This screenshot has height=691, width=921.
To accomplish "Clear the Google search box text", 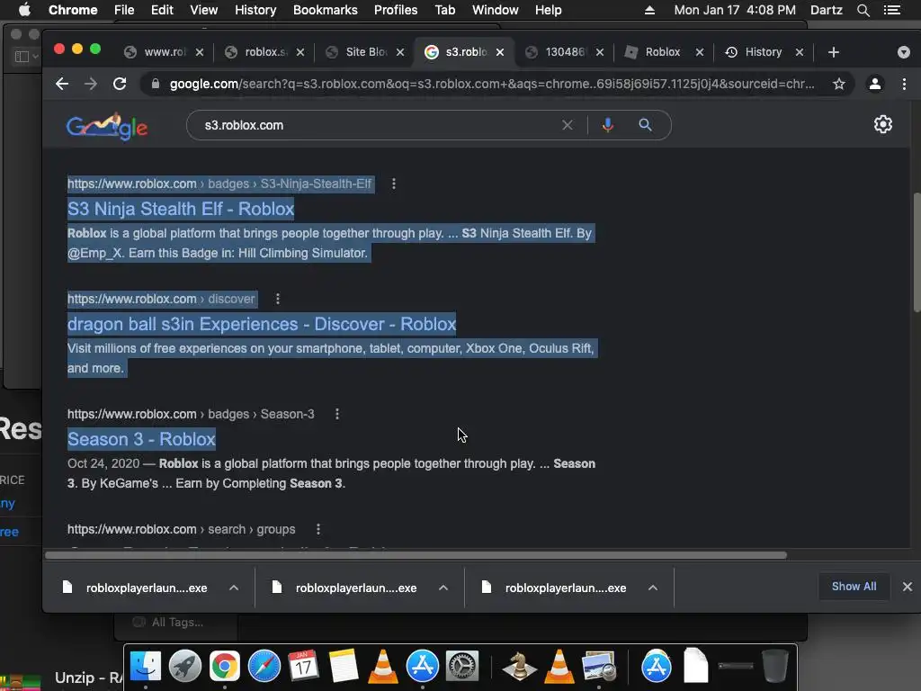I will [568, 125].
